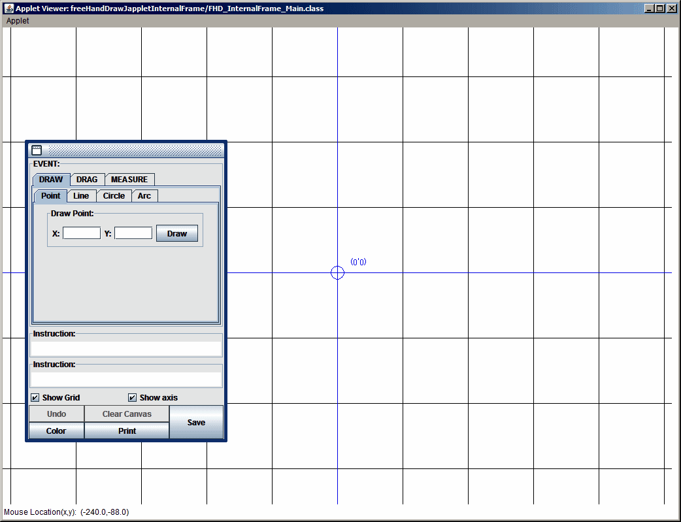
Task: Uncheck the Show axis checkbox
Action: tap(133, 397)
